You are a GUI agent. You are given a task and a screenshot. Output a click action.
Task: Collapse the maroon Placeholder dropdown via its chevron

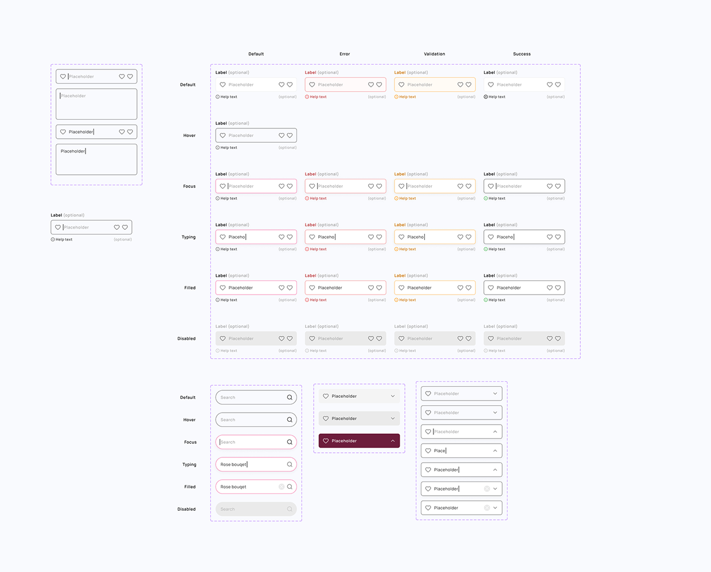(x=393, y=441)
